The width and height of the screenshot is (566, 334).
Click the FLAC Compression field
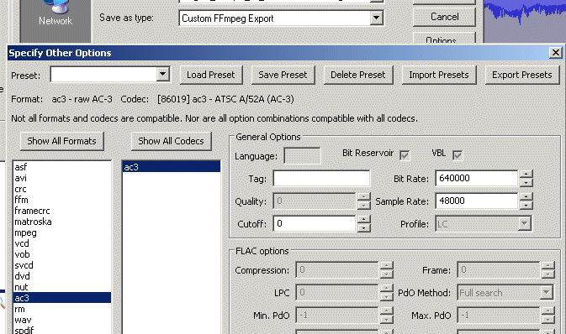click(336, 270)
